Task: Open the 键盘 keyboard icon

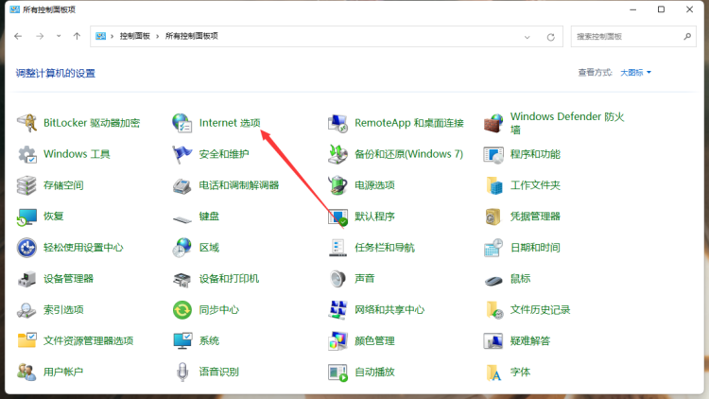Action: (182, 219)
